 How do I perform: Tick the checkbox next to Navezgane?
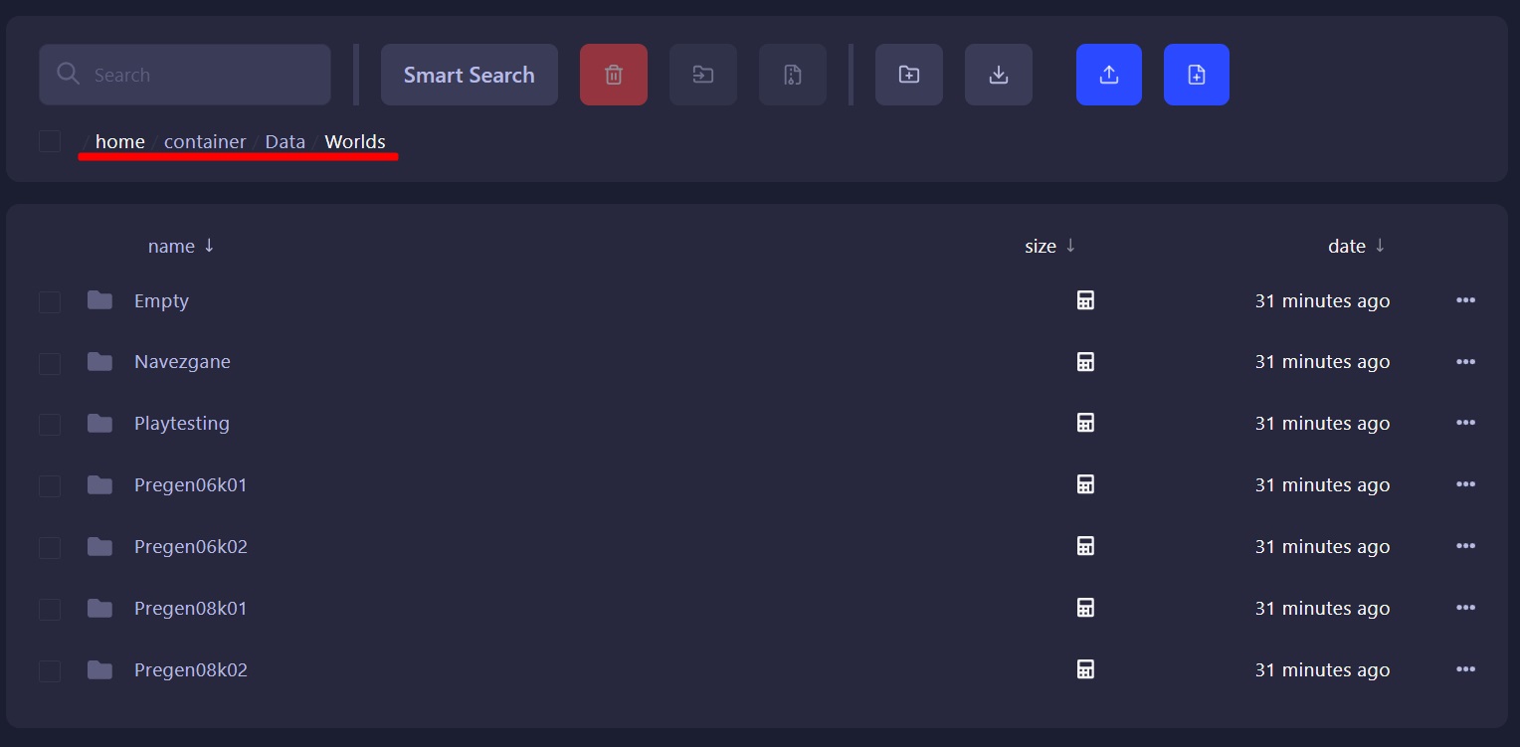(x=50, y=363)
